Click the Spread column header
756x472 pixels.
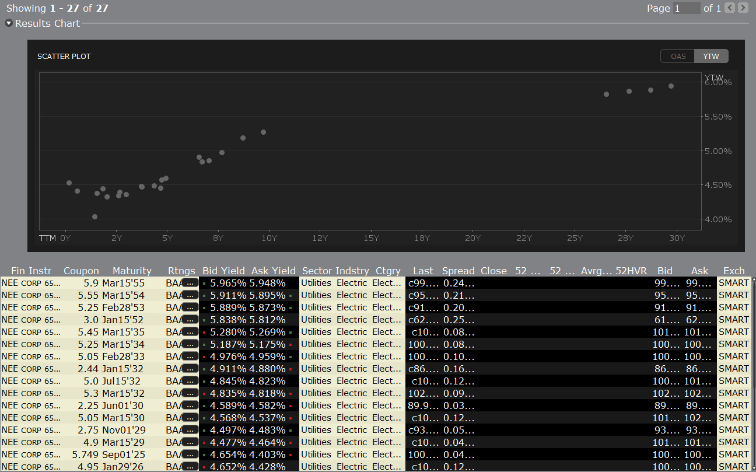tap(458, 271)
